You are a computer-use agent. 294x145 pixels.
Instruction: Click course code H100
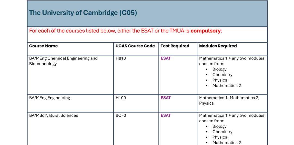point(121,98)
